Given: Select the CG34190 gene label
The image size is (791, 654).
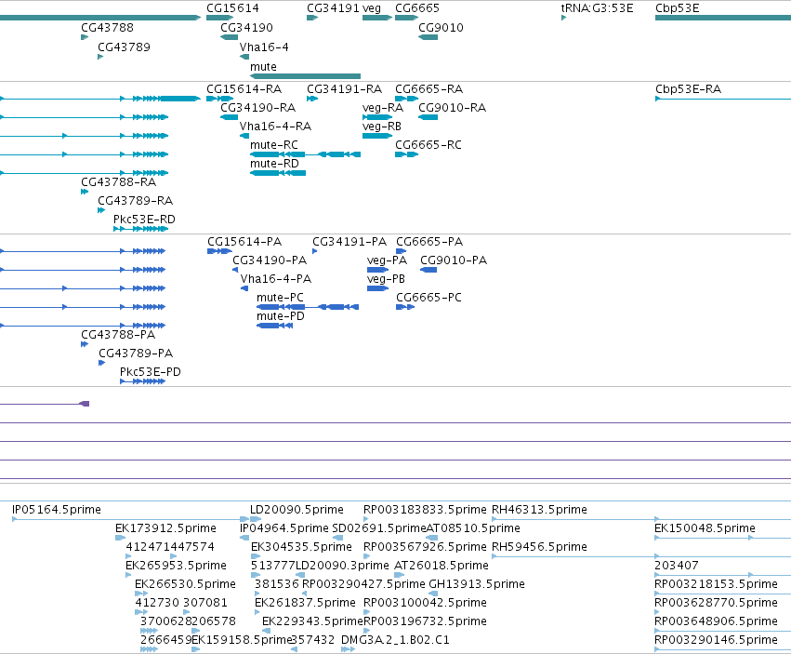Looking at the screenshot, I should pos(246,28).
